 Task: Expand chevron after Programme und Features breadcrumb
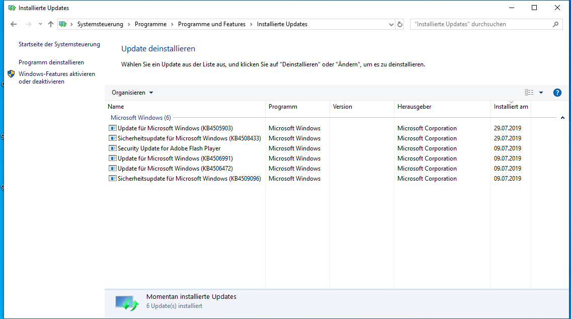tap(251, 24)
